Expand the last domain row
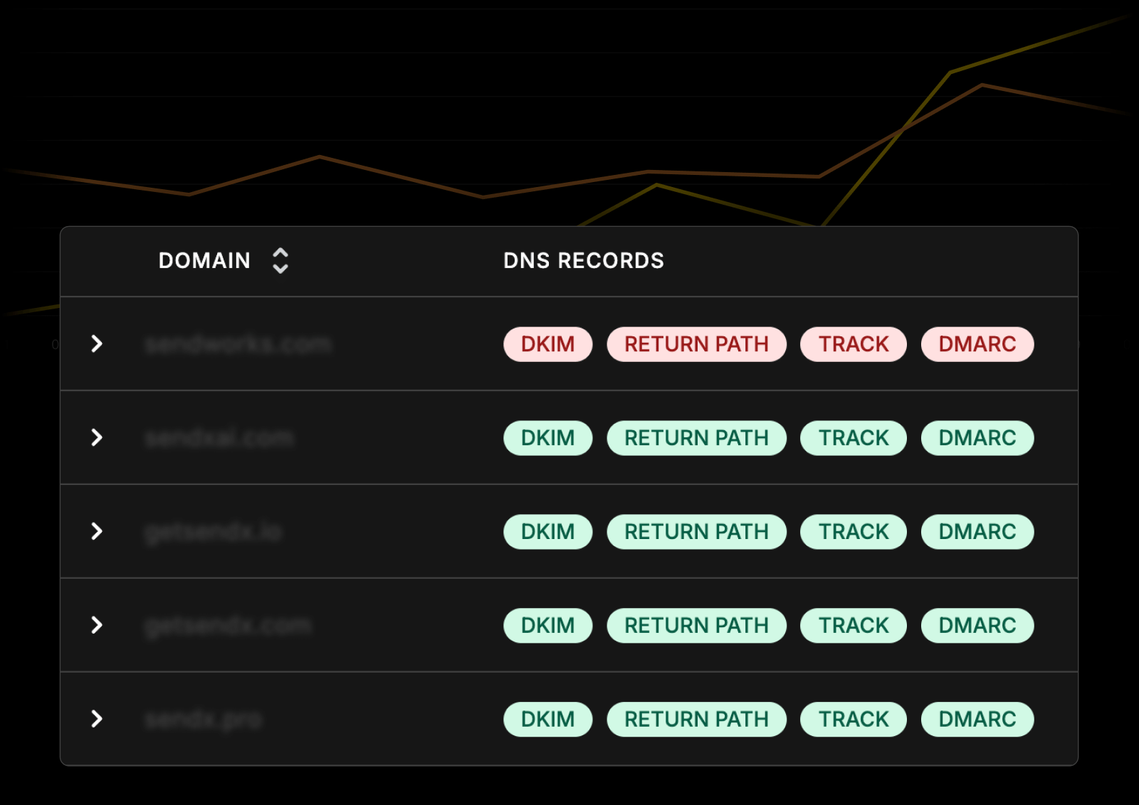The width and height of the screenshot is (1139, 805). [97, 719]
